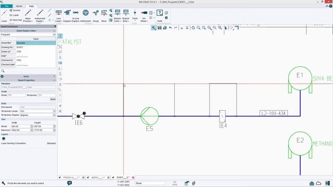The width and height of the screenshot is (333, 187).
Task: Click the search magnifier in Sheet Dashboard
Action: pyautogui.click(x=3, y=71)
